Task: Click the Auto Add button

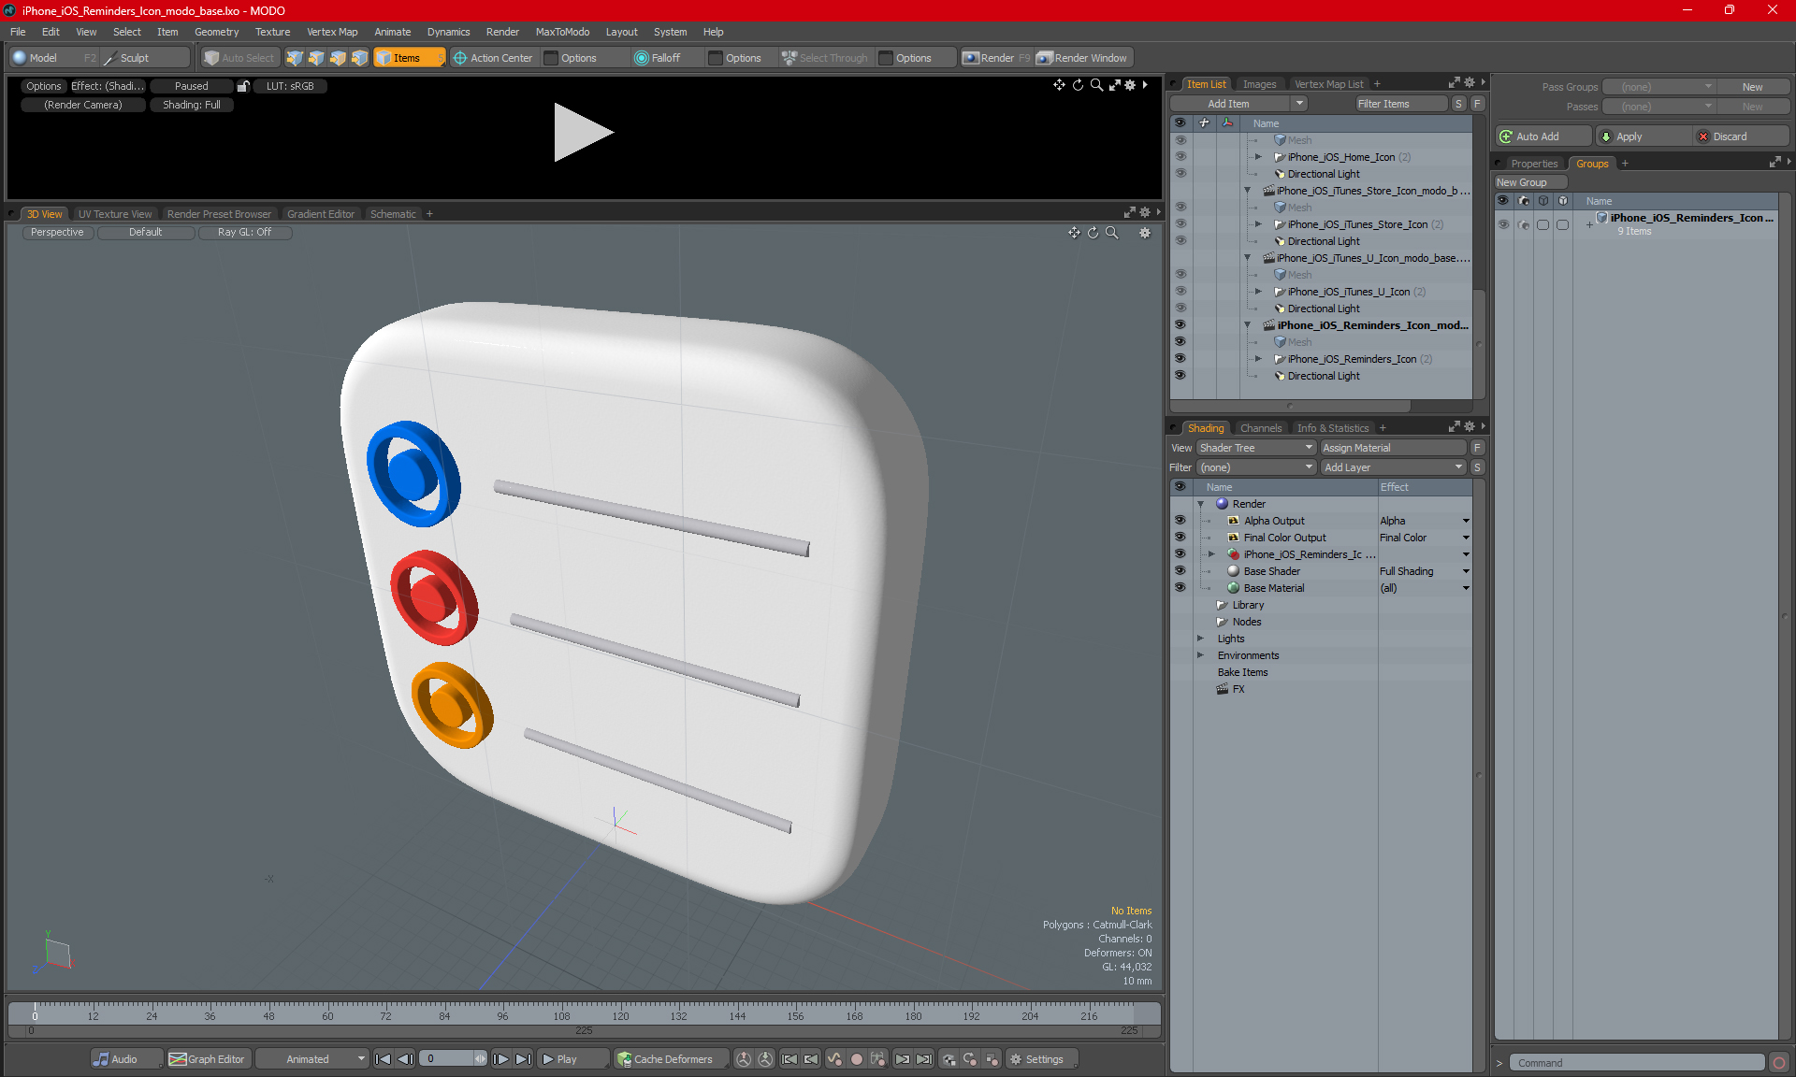Action: tap(1543, 136)
